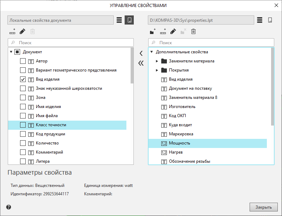
Task: Select the Нагрев property in right list
Action: [x=176, y=152]
